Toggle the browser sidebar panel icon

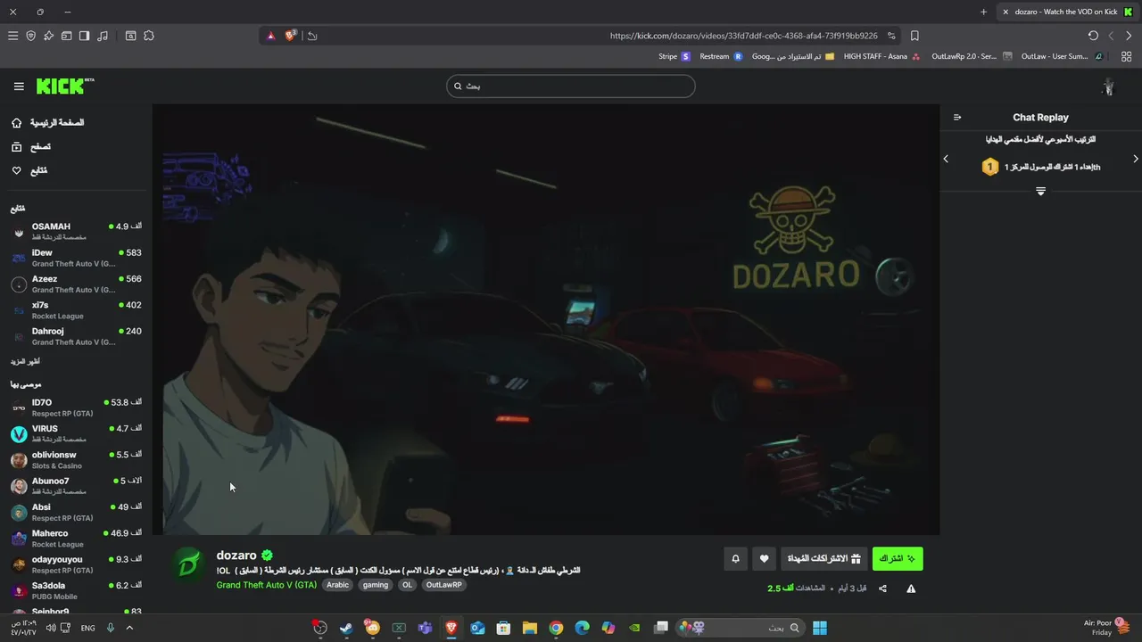pyautogui.click(x=84, y=36)
